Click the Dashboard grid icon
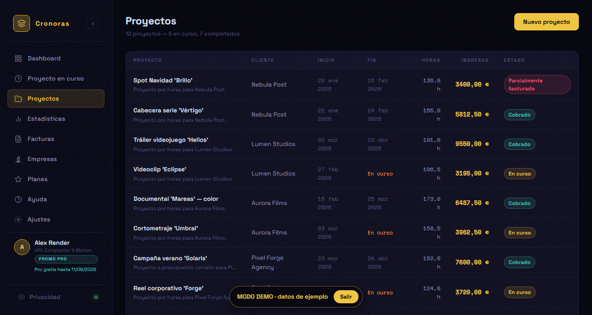 pos(18,59)
